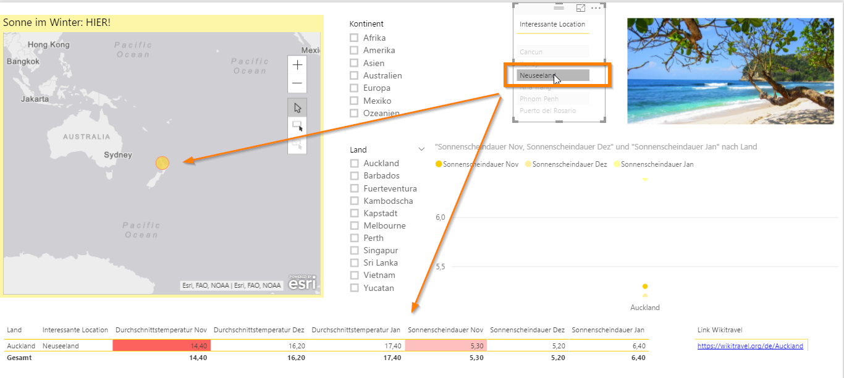
Task: Click the esri logo on the map
Action: point(303,283)
